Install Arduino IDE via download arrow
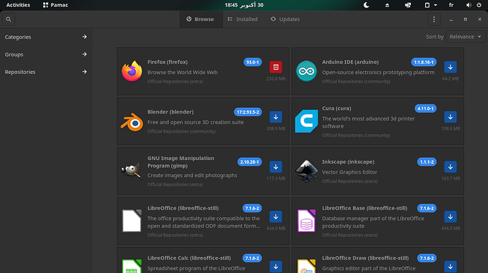Screen dimensions: 488x273 point(451,67)
